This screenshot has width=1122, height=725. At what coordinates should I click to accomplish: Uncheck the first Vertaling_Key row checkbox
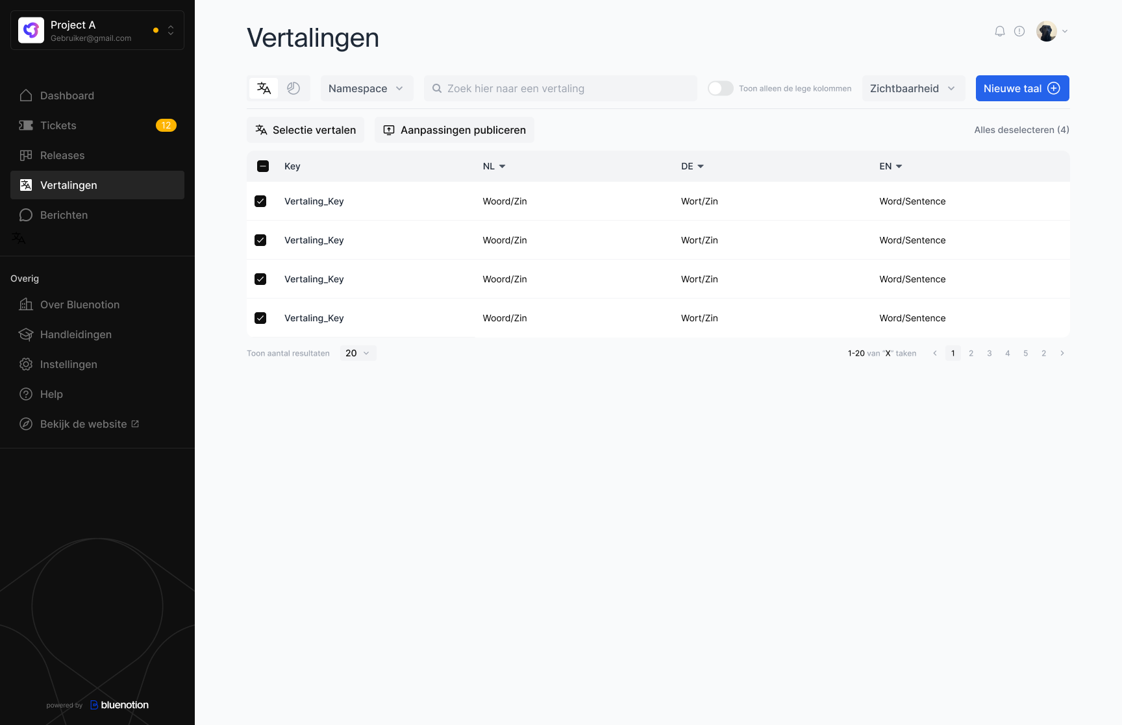pyautogui.click(x=260, y=201)
